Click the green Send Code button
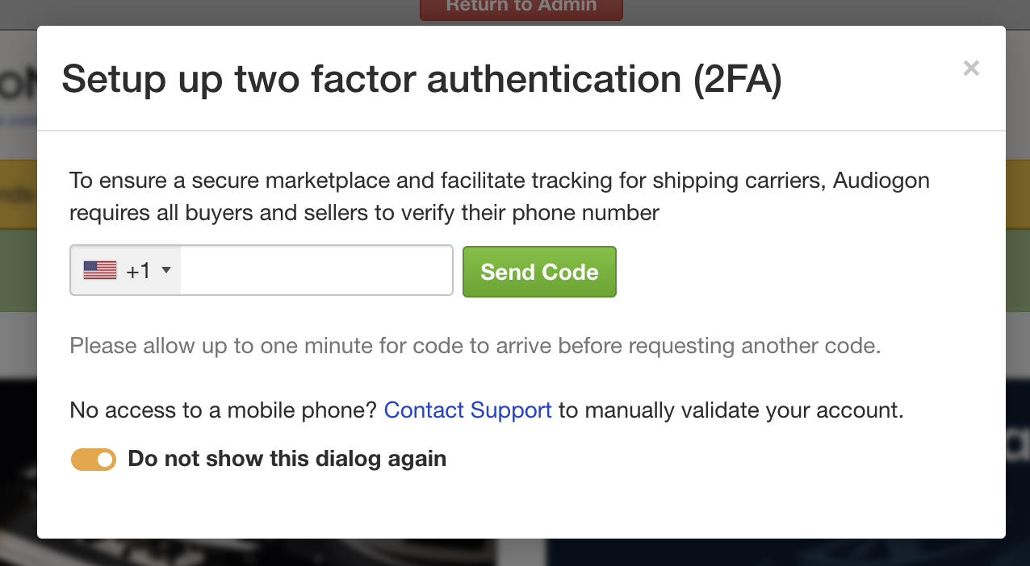This screenshot has width=1030, height=566. click(539, 272)
